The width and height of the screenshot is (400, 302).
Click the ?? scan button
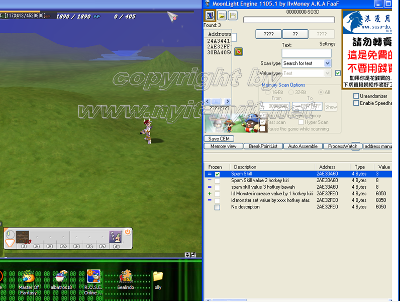(x=295, y=34)
